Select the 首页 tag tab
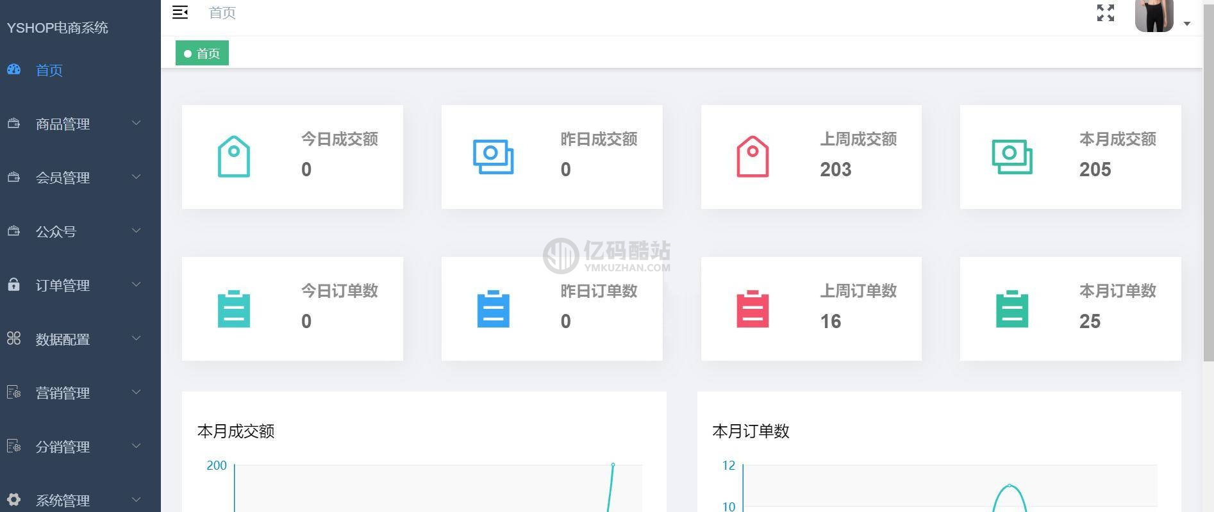The height and width of the screenshot is (512, 1214). [202, 53]
